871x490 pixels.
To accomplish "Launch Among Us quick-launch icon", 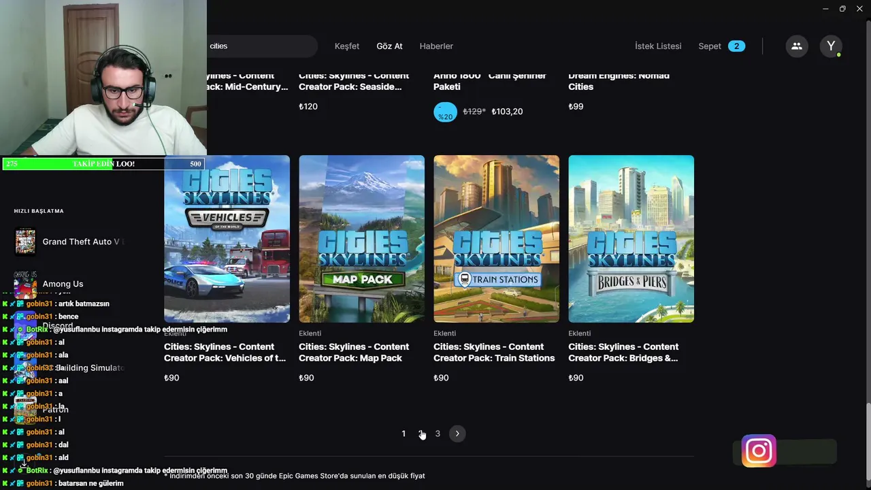I will (25, 284).
